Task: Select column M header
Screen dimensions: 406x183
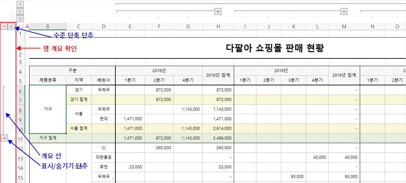Action: [344, 26]
